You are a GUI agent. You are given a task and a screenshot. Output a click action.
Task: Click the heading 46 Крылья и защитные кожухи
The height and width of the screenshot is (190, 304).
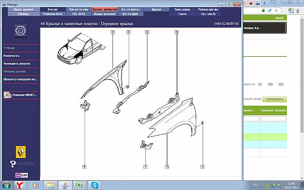(87, 24)
